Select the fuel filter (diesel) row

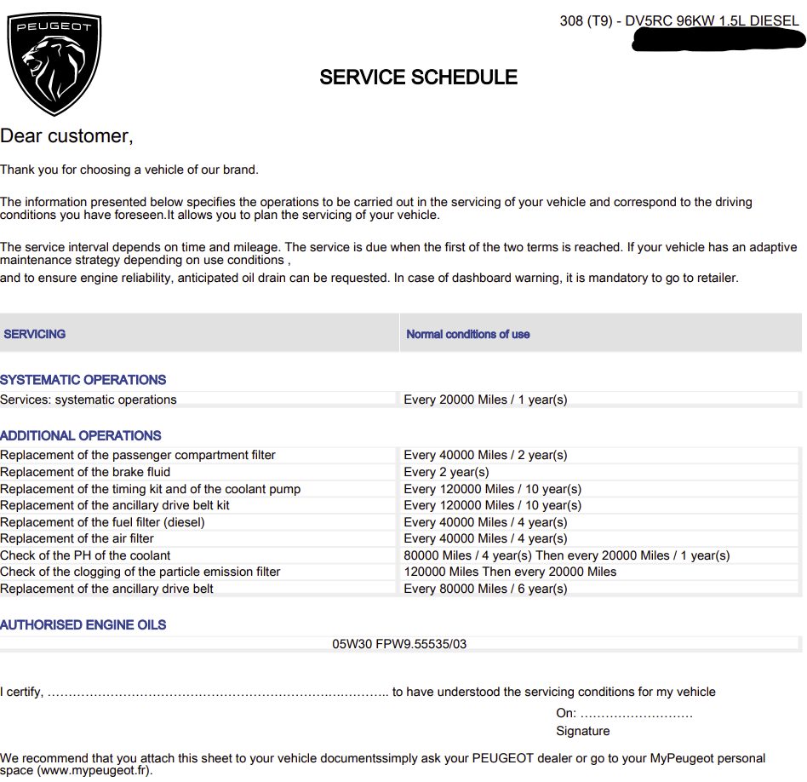tap(399, 522)
